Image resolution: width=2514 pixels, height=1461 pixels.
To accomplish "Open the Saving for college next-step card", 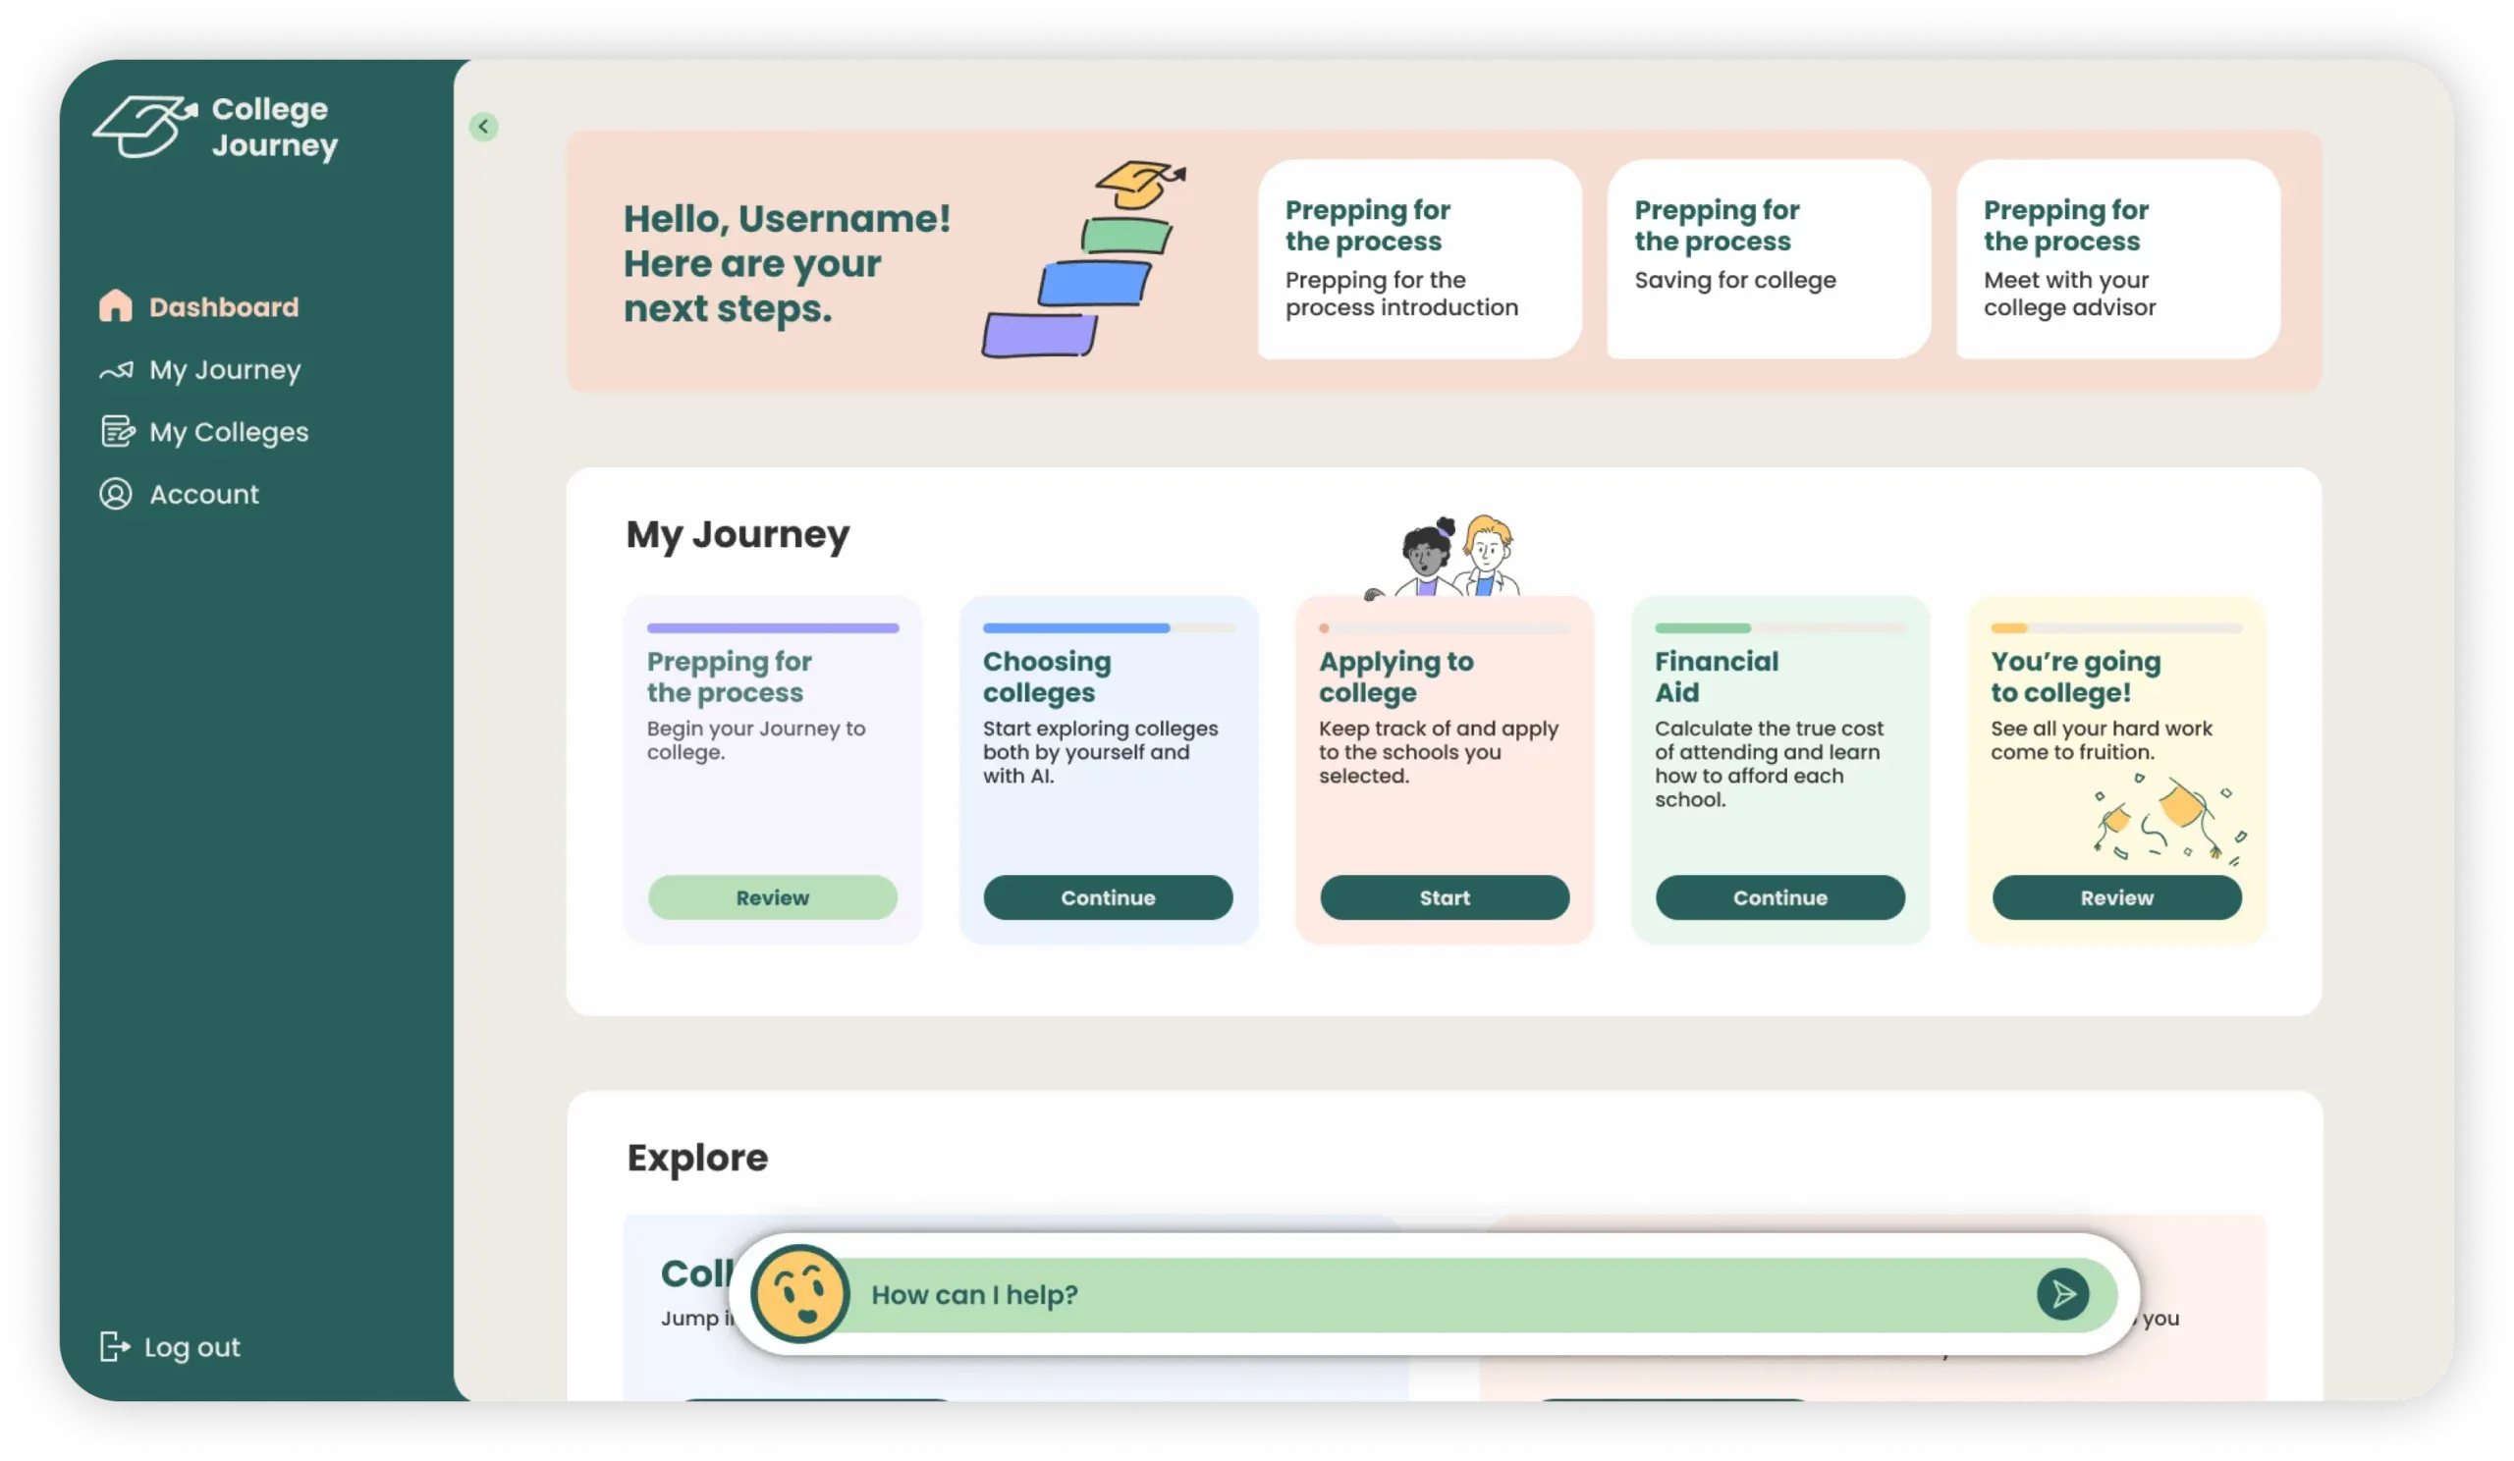I will pyautogui.click(x=1768, y=259).
